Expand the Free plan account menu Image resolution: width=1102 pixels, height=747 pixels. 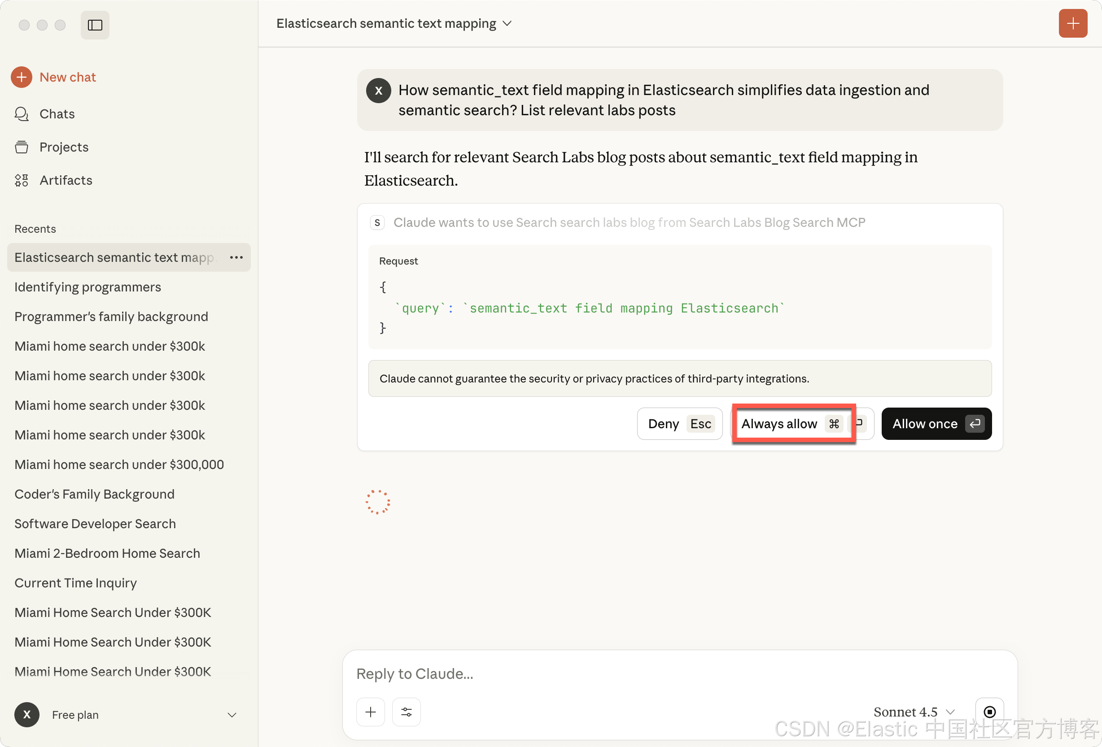(x=232, y=715)
